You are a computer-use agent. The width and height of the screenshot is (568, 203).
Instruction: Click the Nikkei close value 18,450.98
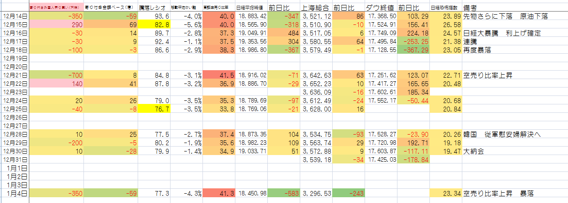click(x=251, y=194)
